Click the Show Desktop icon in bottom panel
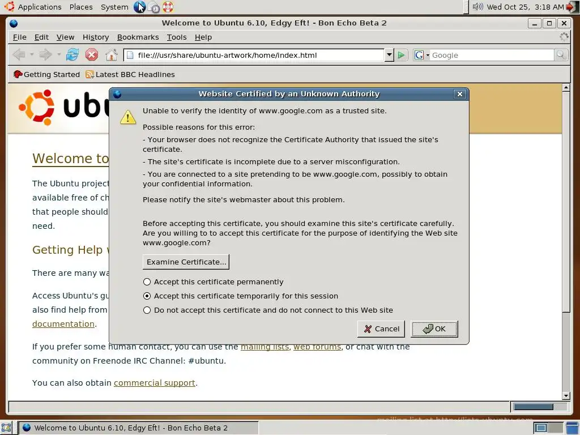Image resolution: width=580 pixels, height=435 pixels. pyautogui.click(x=6, y=428)
